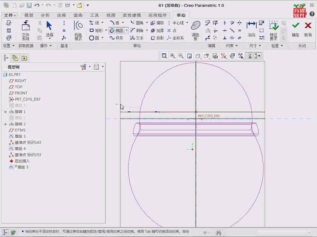Undo the last action

point(37,6)
